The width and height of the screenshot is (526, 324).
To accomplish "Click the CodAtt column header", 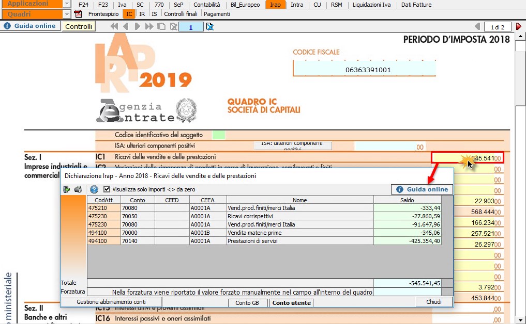I will (x=103, y=200).
